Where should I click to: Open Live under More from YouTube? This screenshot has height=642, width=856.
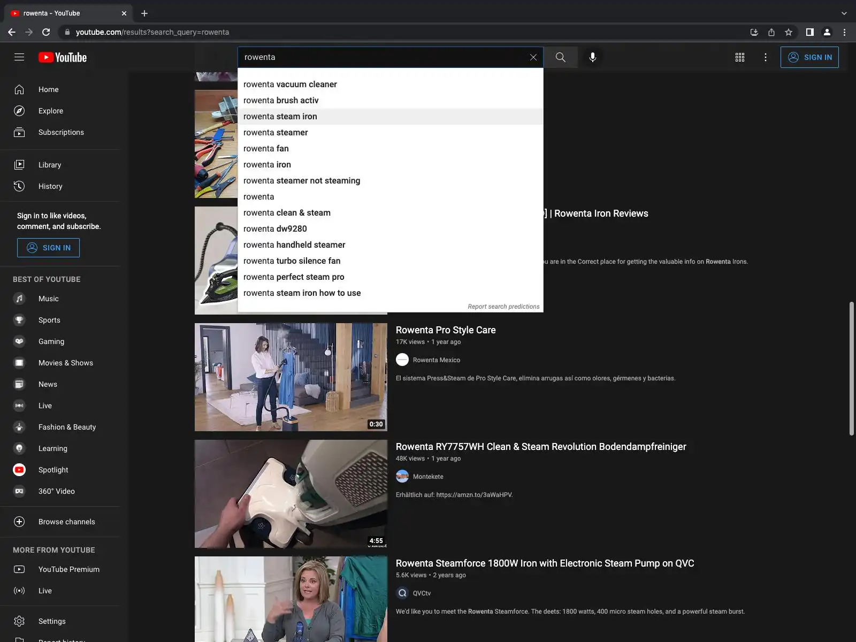click(60, 591)
